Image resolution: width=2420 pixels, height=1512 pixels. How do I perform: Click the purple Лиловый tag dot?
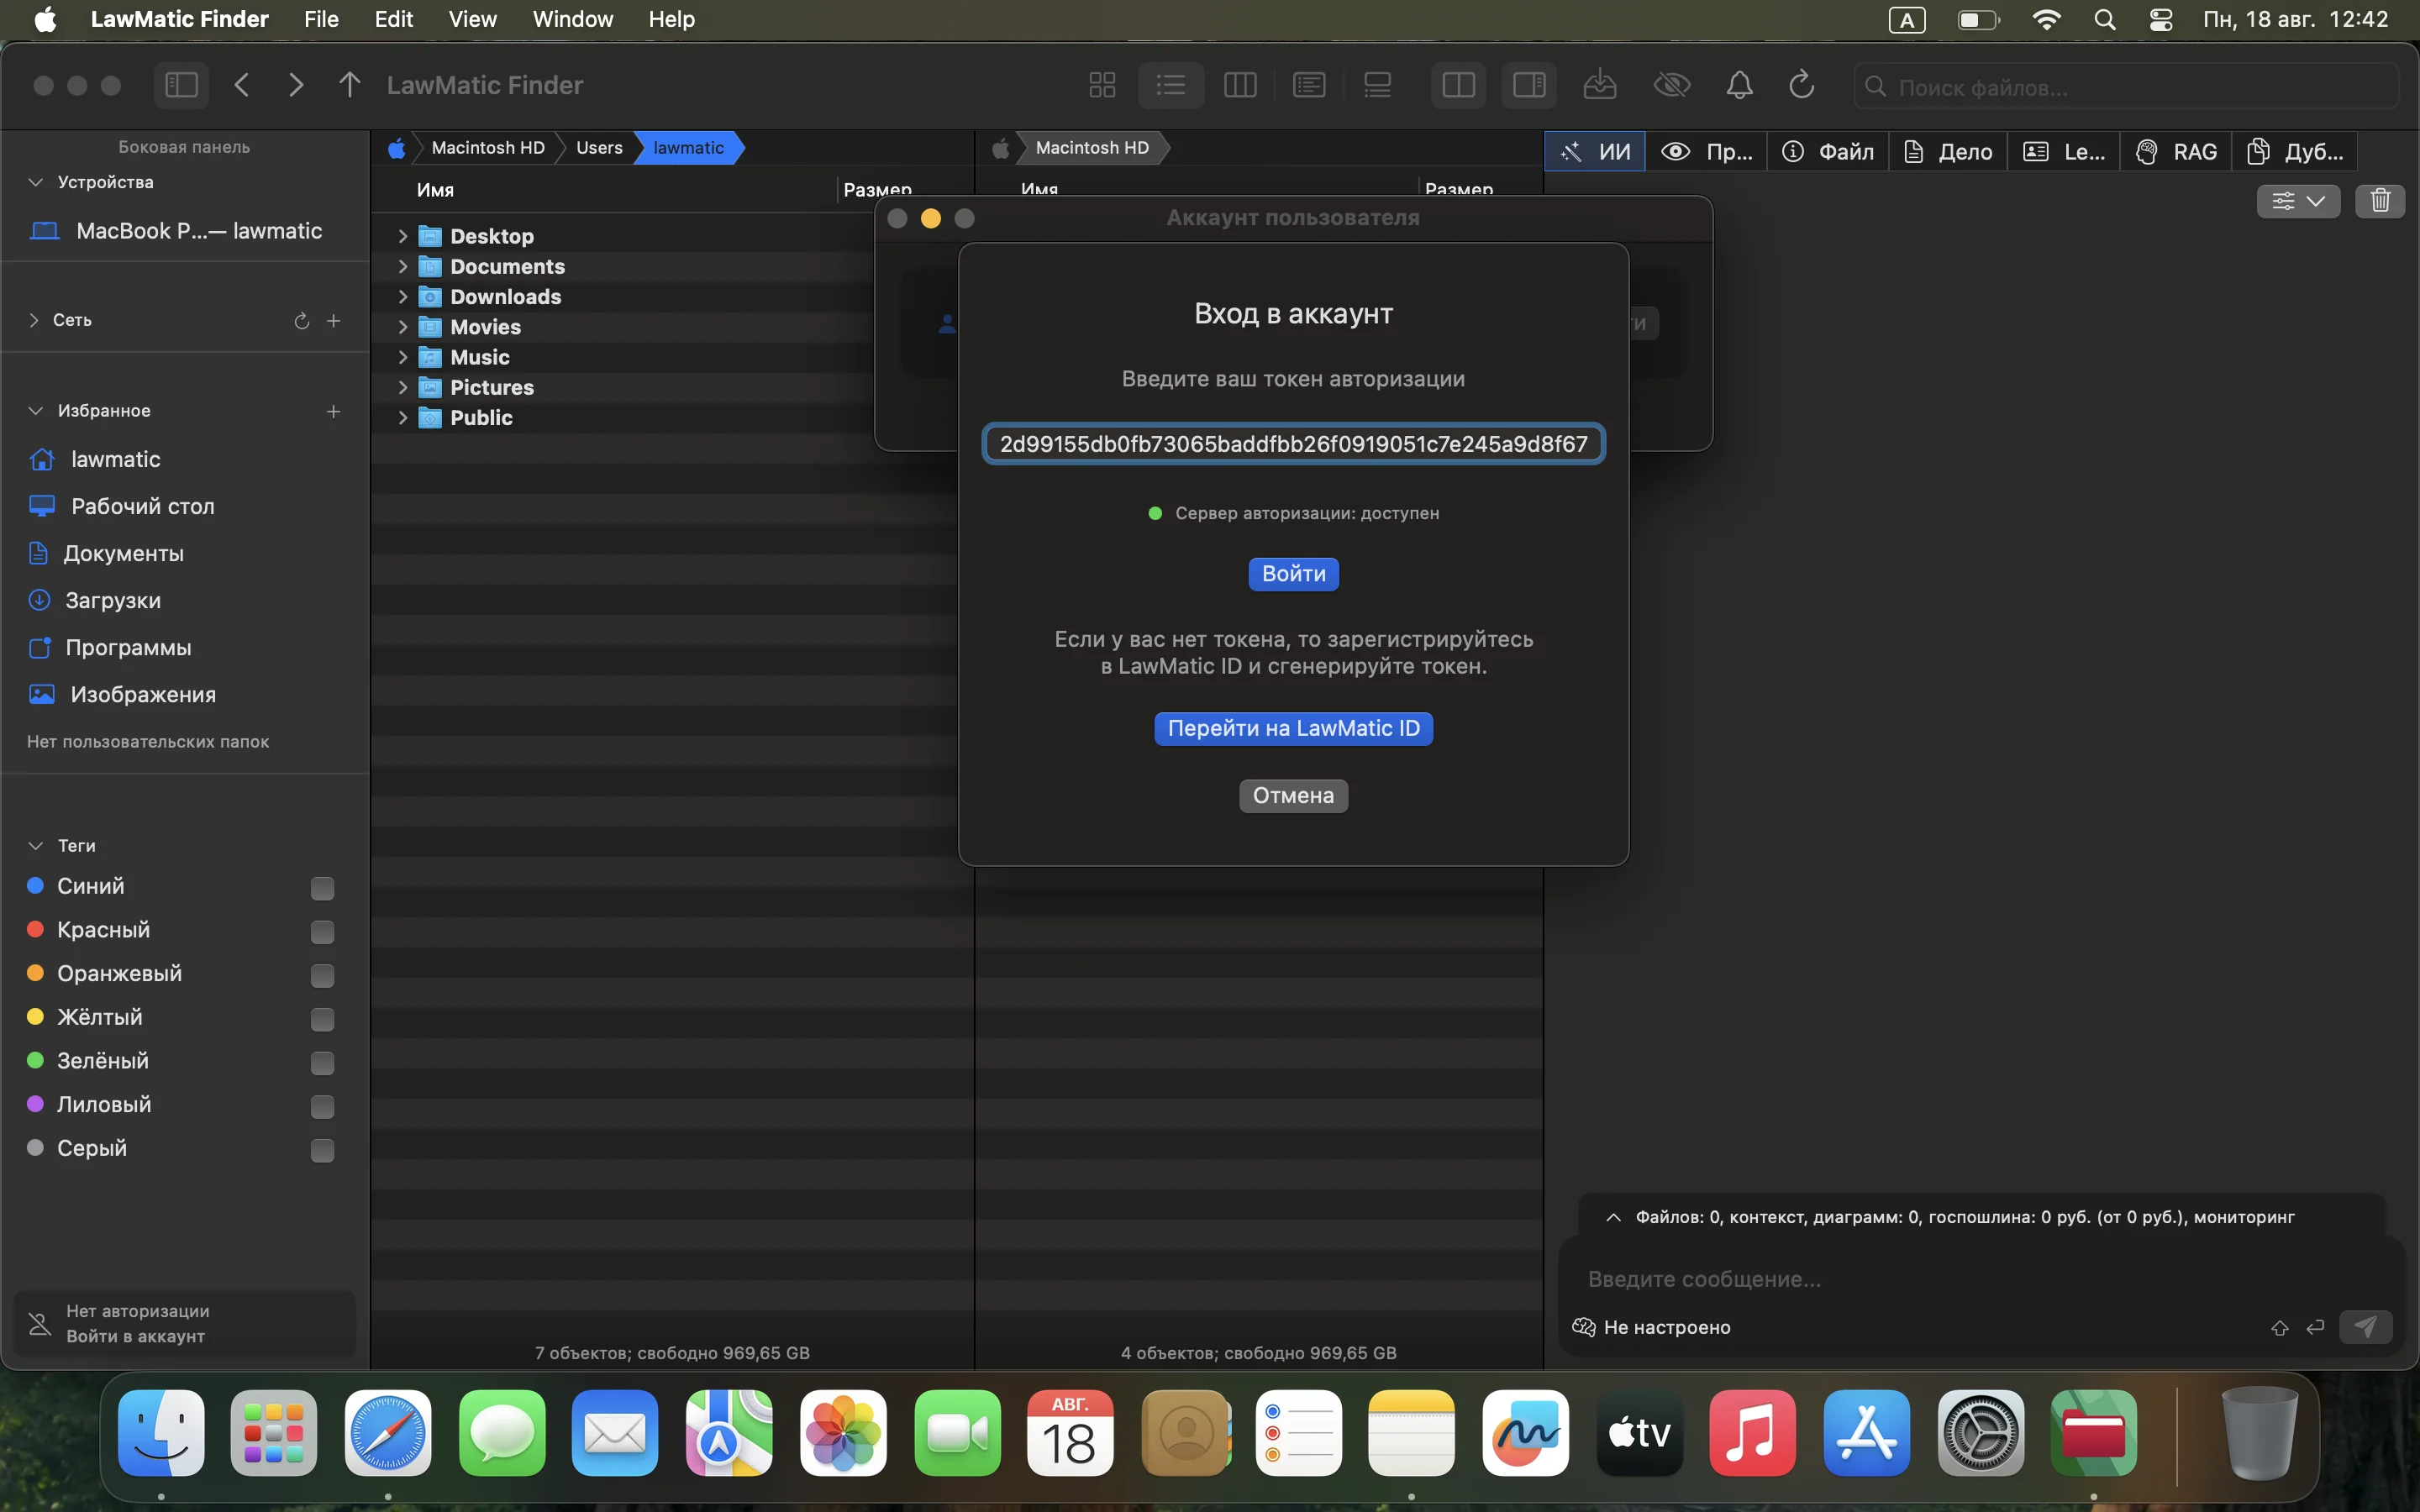(x=35, y=1104)
